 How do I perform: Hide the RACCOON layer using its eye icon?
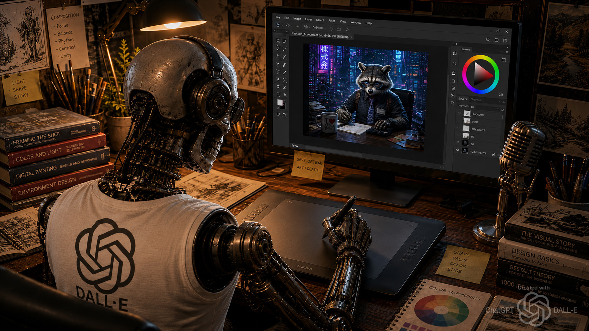coord(459,113)
